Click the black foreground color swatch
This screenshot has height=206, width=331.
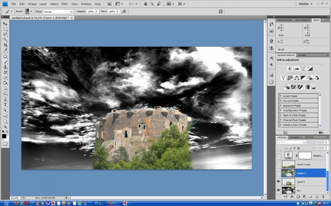pos(4,136)
